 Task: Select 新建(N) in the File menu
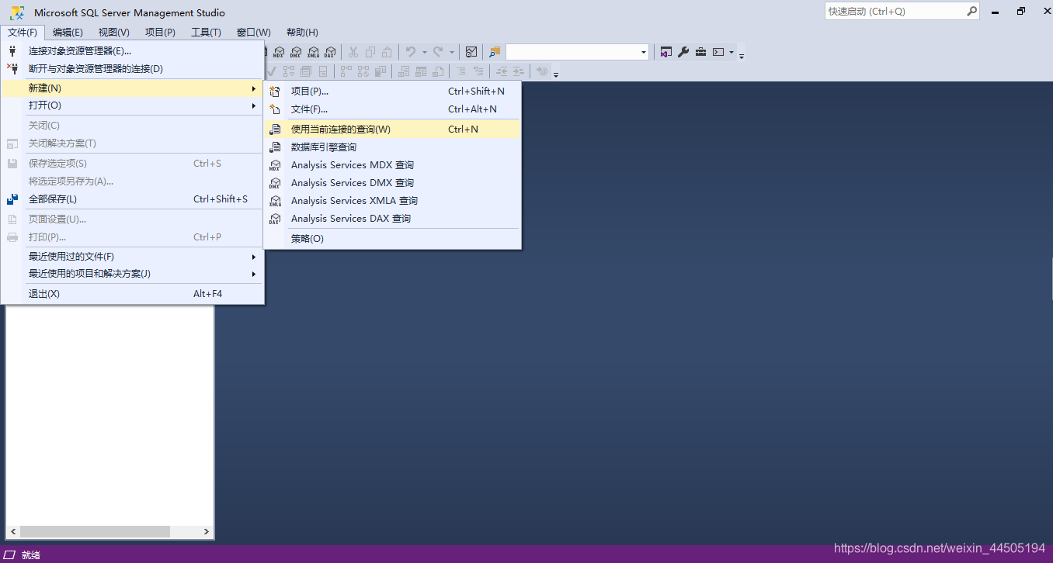pos(133,88)
